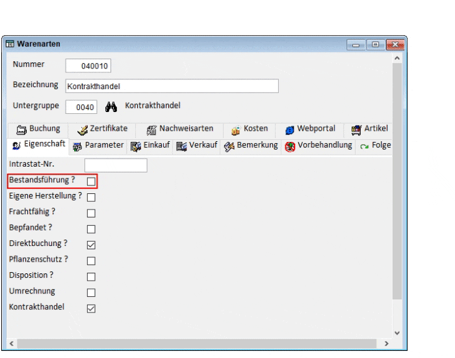Image resolution: width=455 pixels, height=358 pixels.
Task: Check the Umrechnung checkbox
Action: tap(91, 293)
